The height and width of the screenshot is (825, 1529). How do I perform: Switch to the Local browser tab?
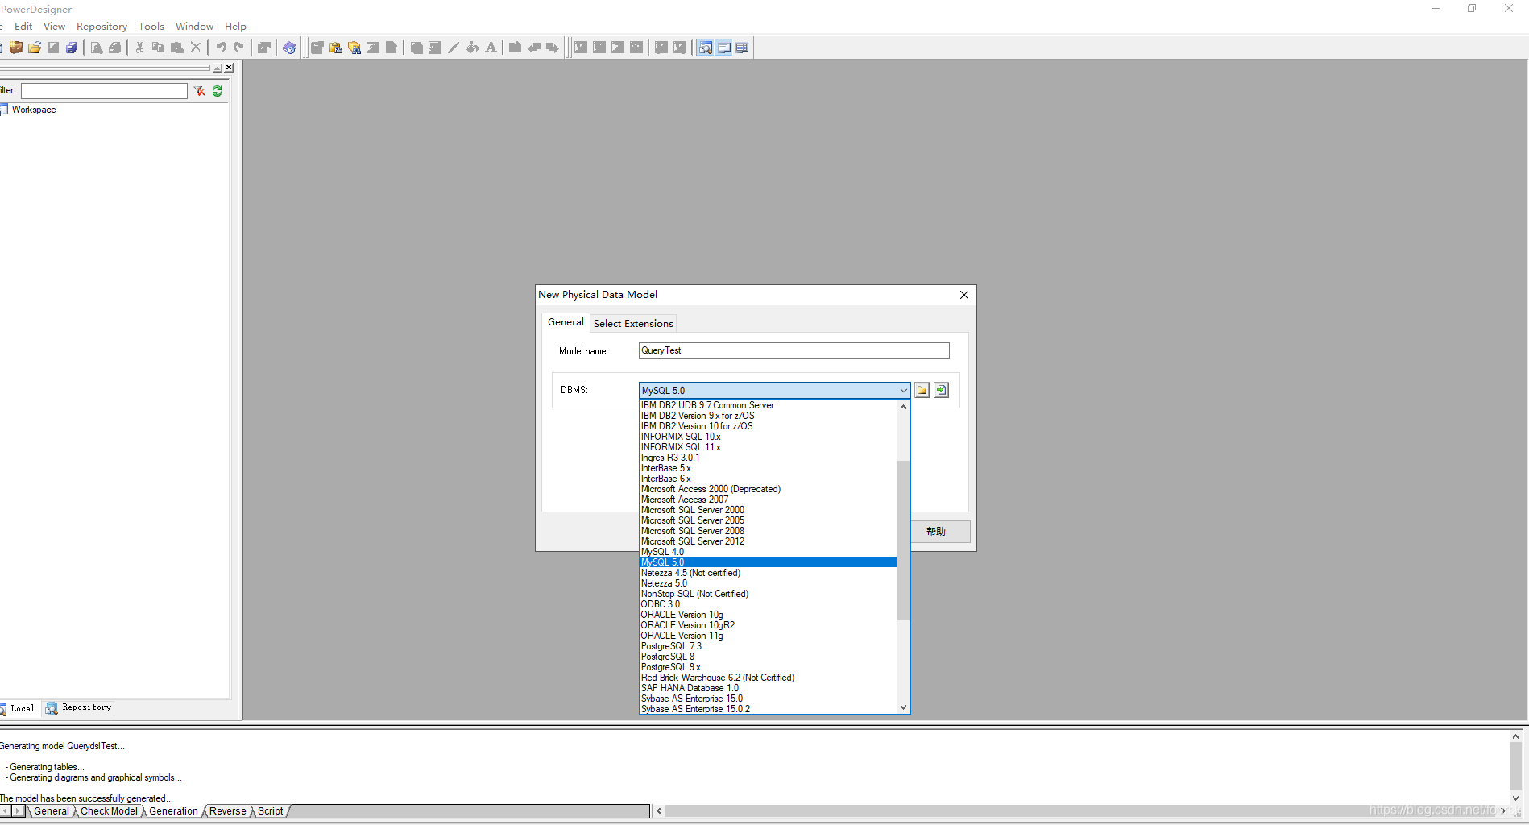tap(19, 708)
